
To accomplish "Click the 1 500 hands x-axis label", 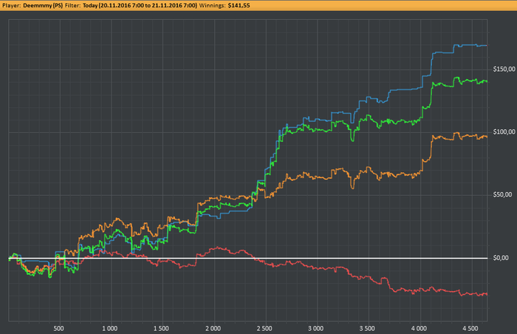I will pyautogui.click(x=161, y=328).
